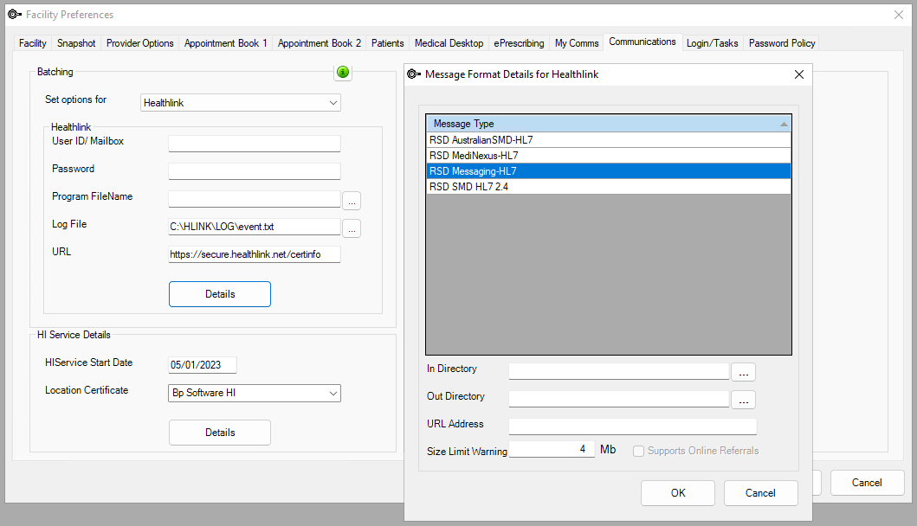Open the Set options for Healthlink dropdown
Image resolution: width=917 pixels, height=526 pixels.
click(x=241, y=103)
